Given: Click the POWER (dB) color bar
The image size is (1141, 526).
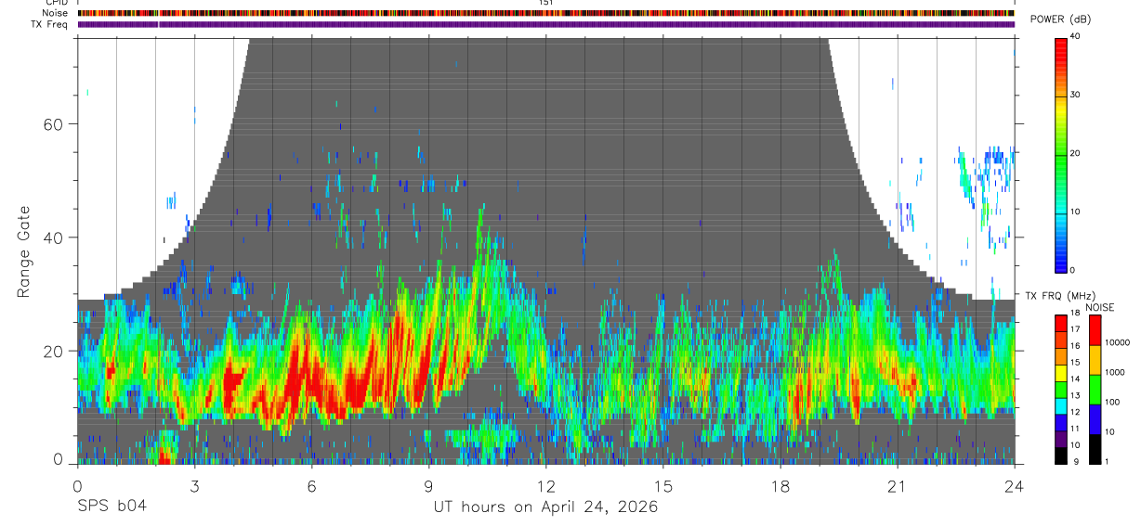Looking at the screenshot, I should (x=1061, y=154).
